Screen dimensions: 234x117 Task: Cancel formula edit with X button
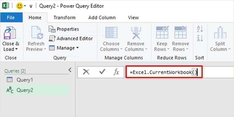(x=86, y=72)
